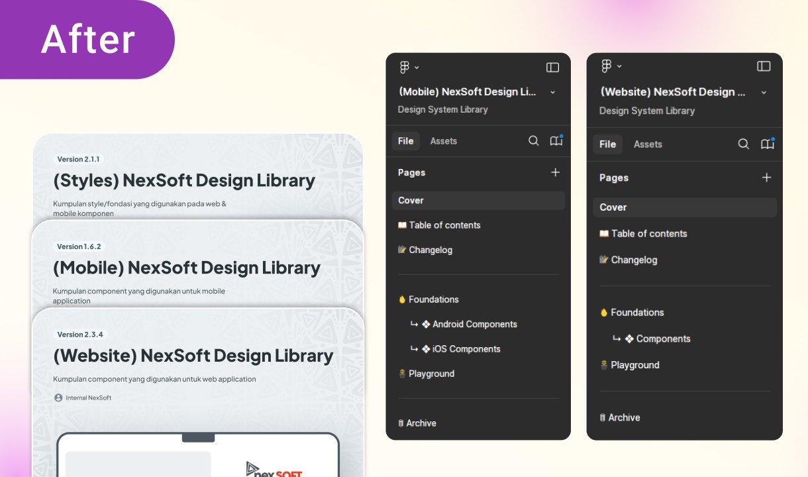This screenshot has width=808, height=477.
Task: Open Figma main menu in Website panel
Action: pos(611,66)
